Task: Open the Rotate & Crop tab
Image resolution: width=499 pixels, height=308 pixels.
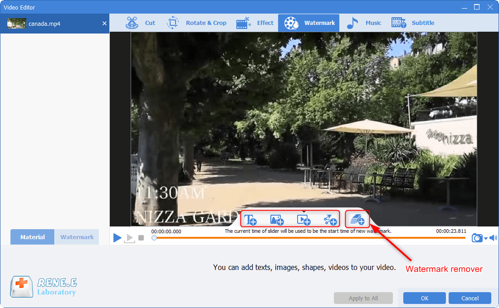Action: coord(197,23)
